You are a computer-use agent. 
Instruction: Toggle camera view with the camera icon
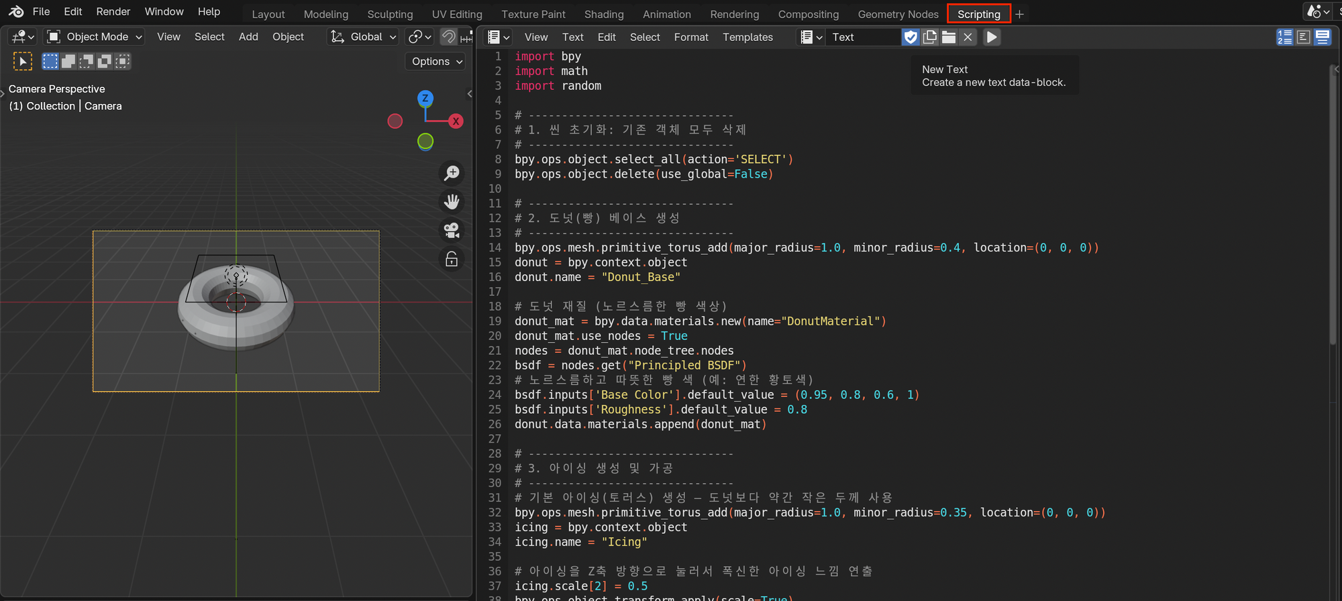(452, 230)
